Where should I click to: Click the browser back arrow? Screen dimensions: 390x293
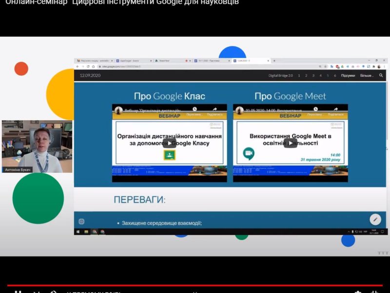click(77, 66)
